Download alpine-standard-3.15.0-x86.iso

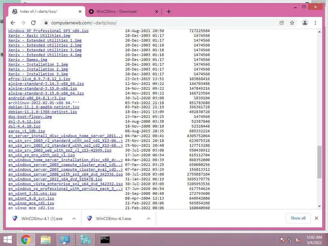pyautogui.click(x=43, y=88)
